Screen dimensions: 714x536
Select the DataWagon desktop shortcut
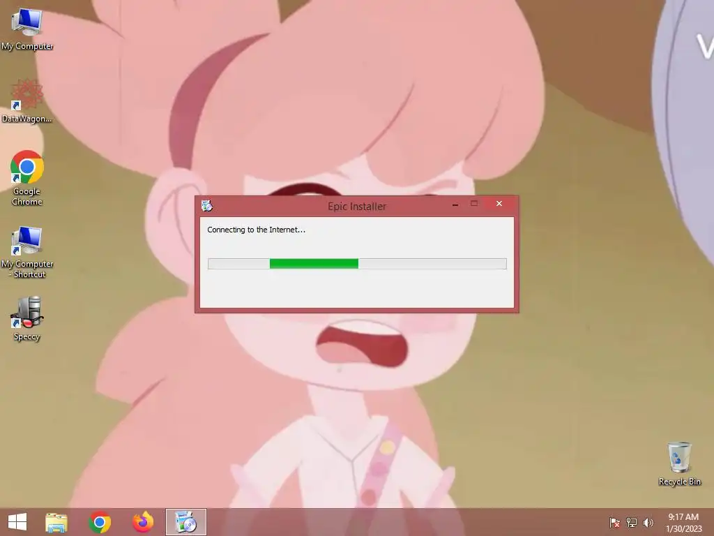pos(27,100)
